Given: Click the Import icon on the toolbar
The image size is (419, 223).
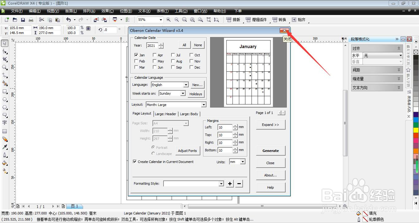Looking at the screenshot, I should tap(96, 20).
